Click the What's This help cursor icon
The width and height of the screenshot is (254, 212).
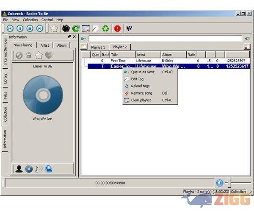(x=129, y=28)
